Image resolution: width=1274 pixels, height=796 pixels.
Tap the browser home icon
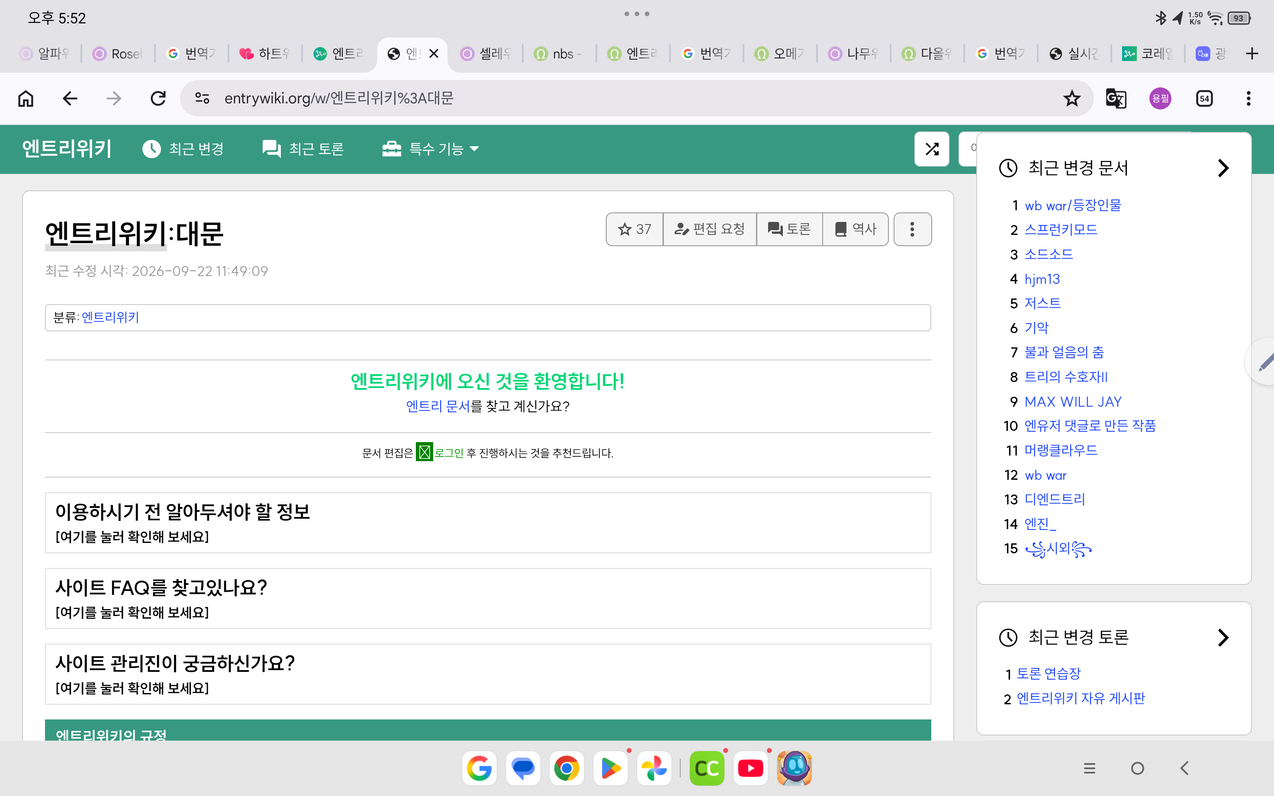tap(25, 99)
